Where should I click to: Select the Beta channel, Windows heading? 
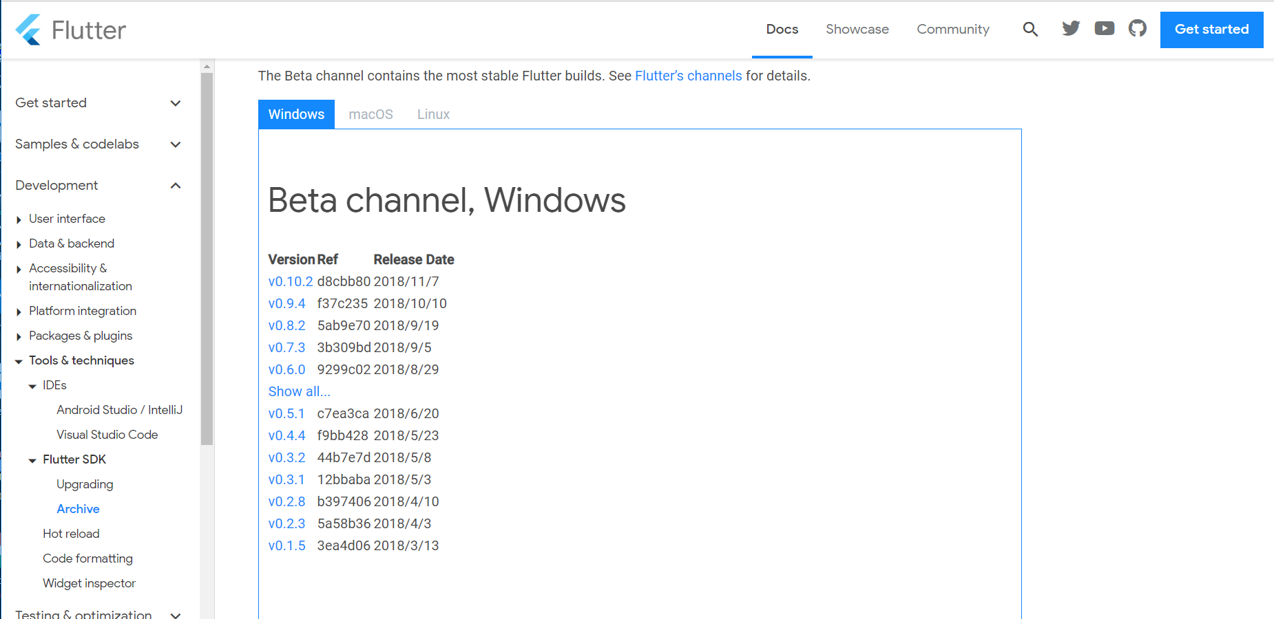coord(447,200)
